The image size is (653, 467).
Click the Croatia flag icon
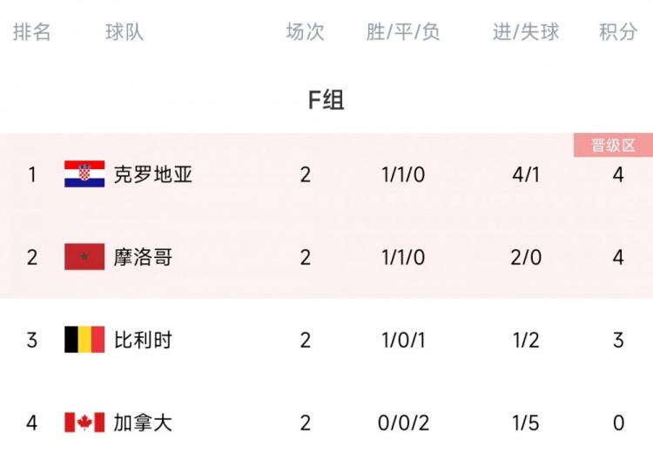(x=84, y=173)
